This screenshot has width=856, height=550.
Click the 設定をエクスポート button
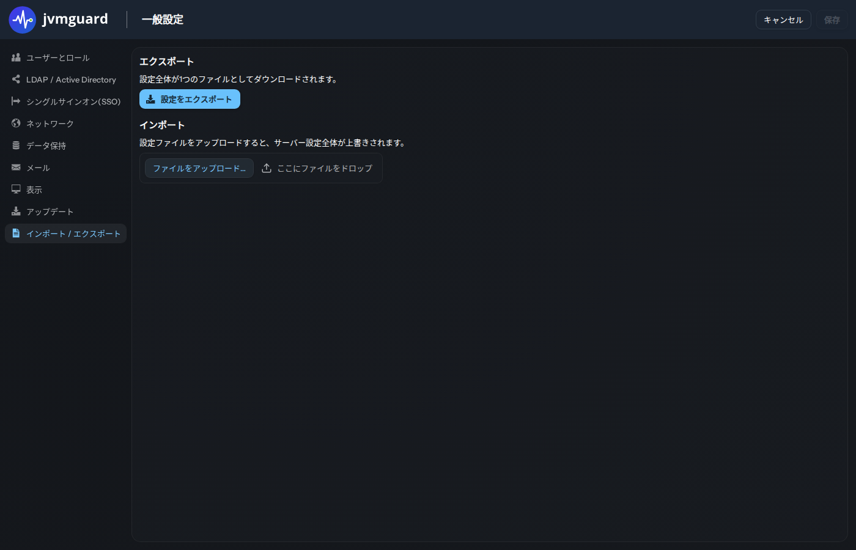coord(190,99)
